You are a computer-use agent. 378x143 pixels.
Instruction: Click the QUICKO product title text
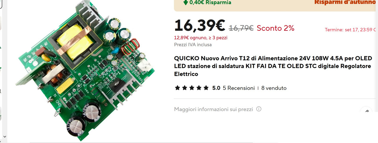(x=273, y=66)
